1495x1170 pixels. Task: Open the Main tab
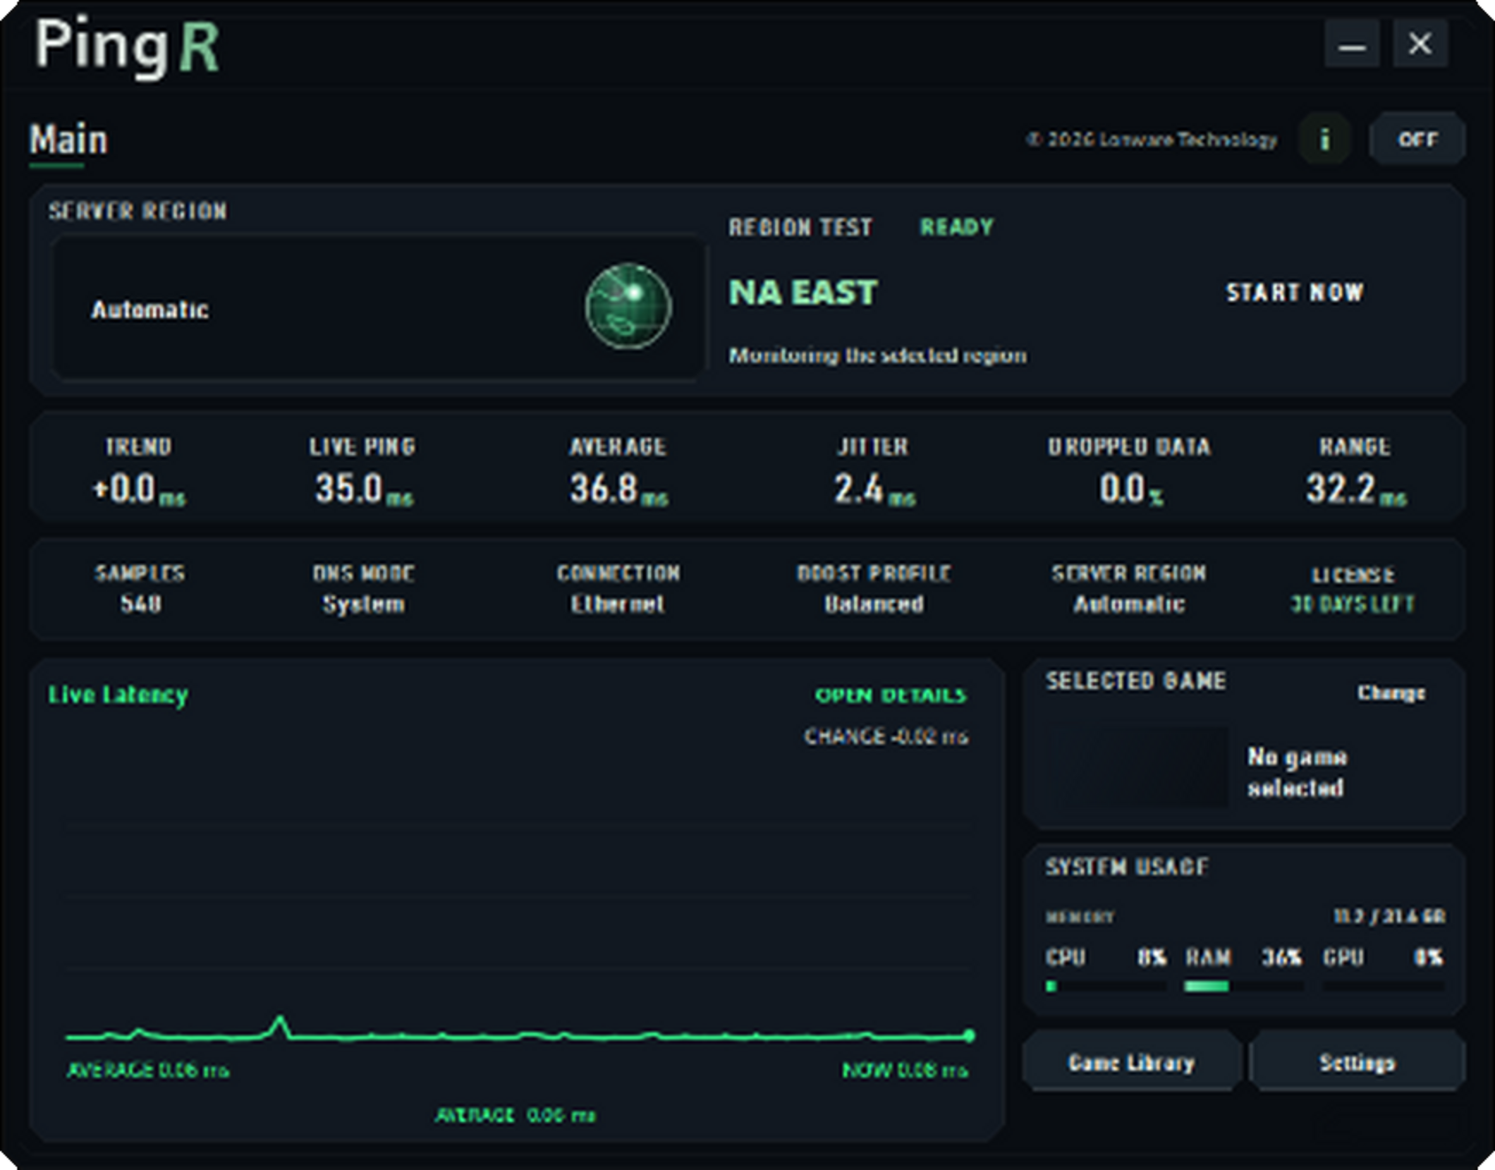(x=69, y=140)
